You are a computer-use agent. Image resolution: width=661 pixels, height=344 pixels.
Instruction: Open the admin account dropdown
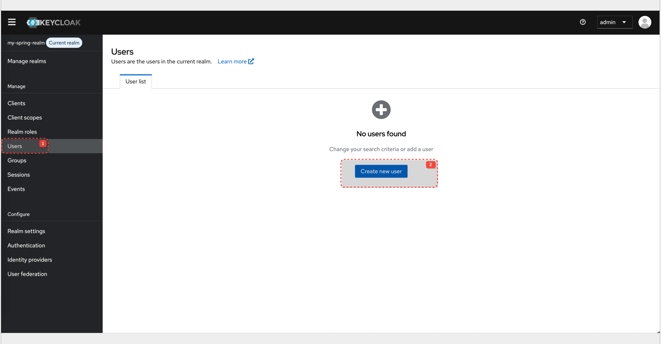pos(614,22)
